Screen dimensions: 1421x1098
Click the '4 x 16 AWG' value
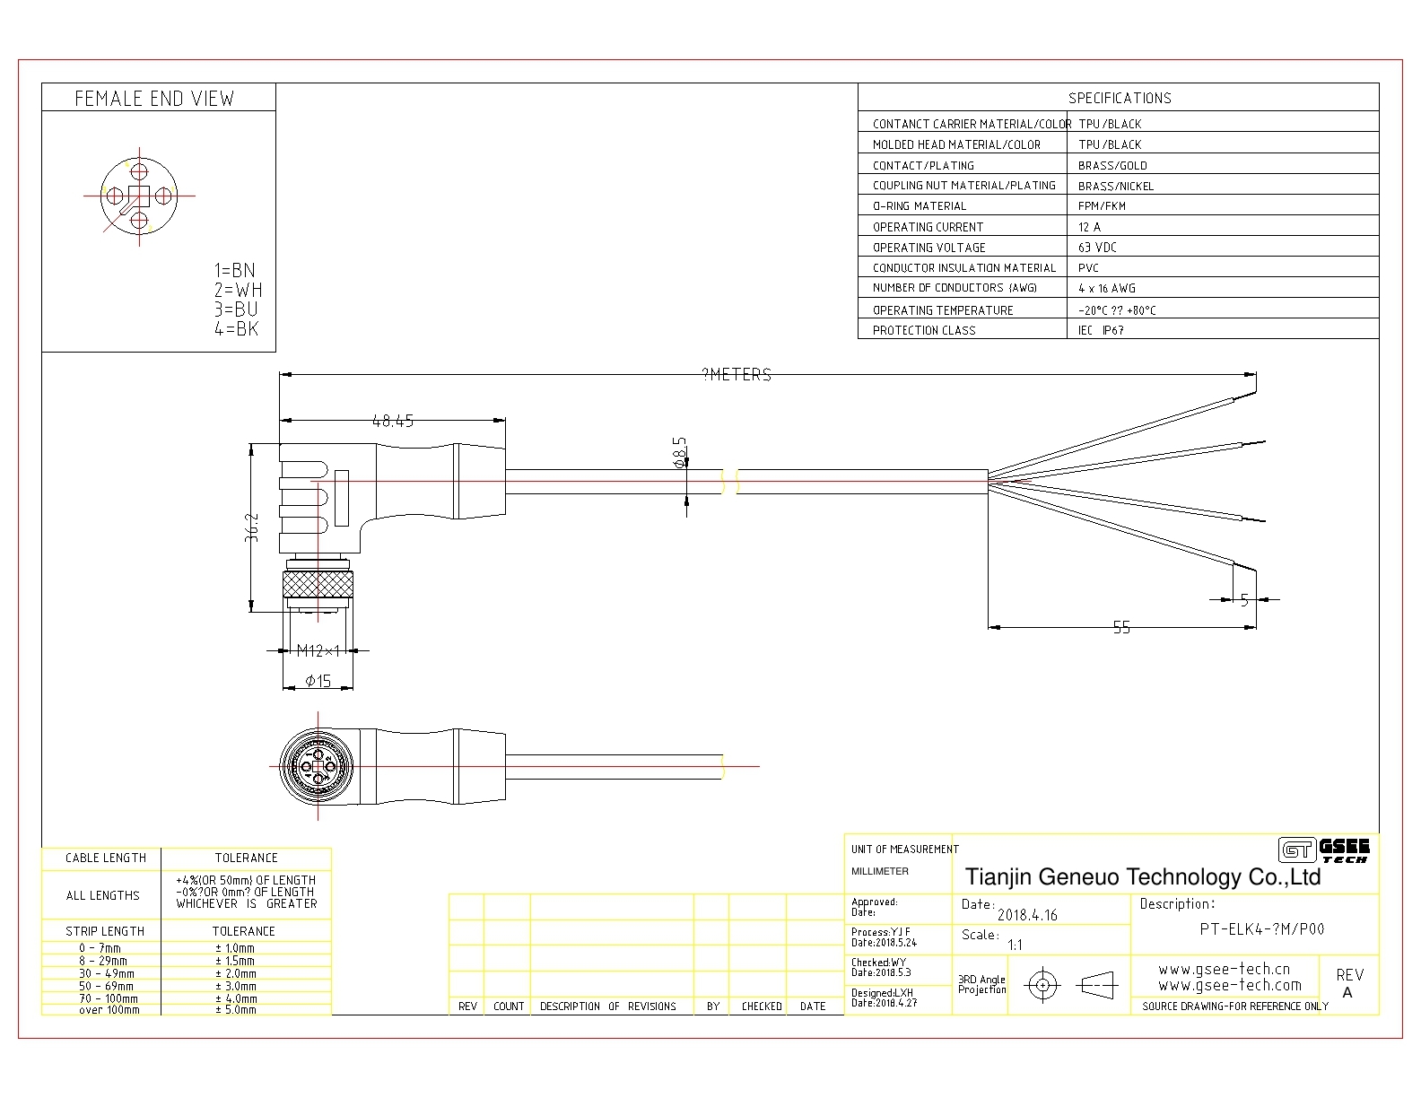point(1106,288)
